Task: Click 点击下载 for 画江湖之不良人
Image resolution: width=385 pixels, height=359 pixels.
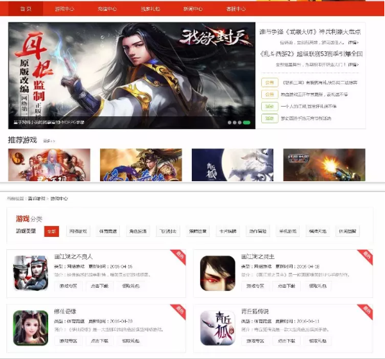Action: [99, 286]
